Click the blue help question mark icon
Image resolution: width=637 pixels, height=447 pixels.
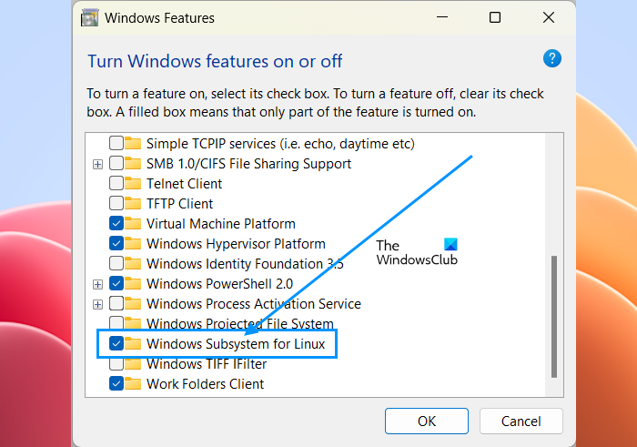[551, 59]
